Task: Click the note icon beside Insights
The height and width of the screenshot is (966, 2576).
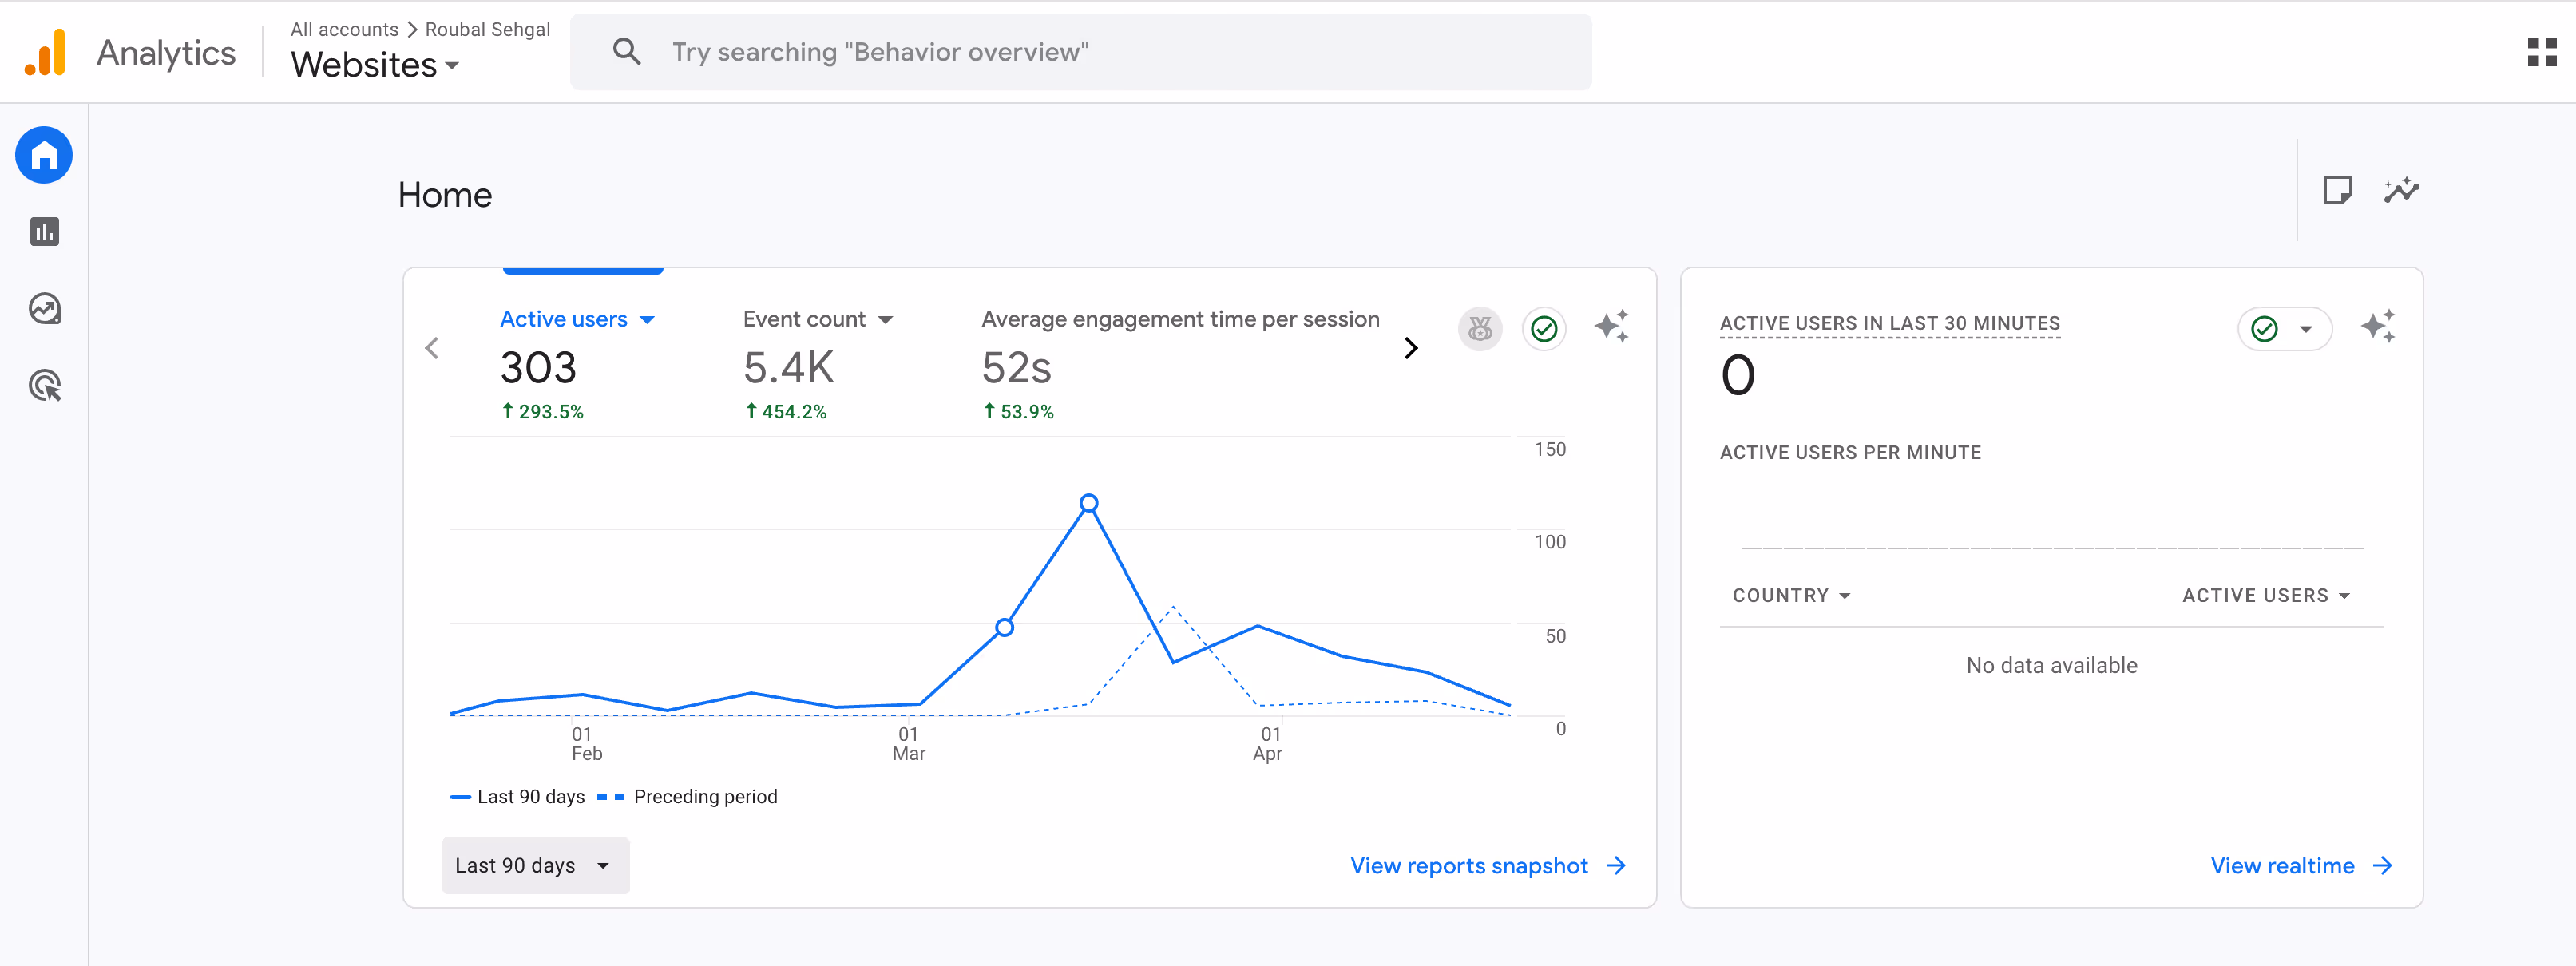Action: 2337,190
